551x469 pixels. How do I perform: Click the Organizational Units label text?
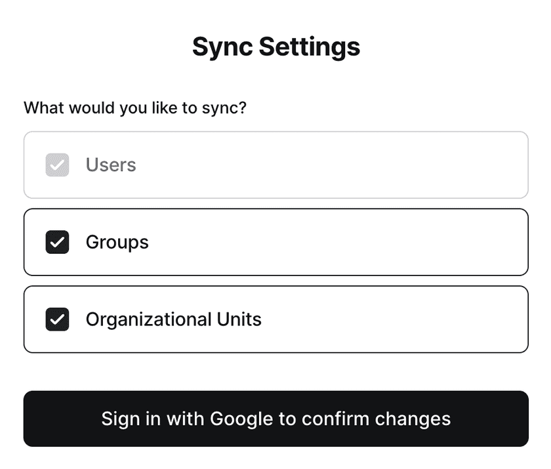click(173, 319)
